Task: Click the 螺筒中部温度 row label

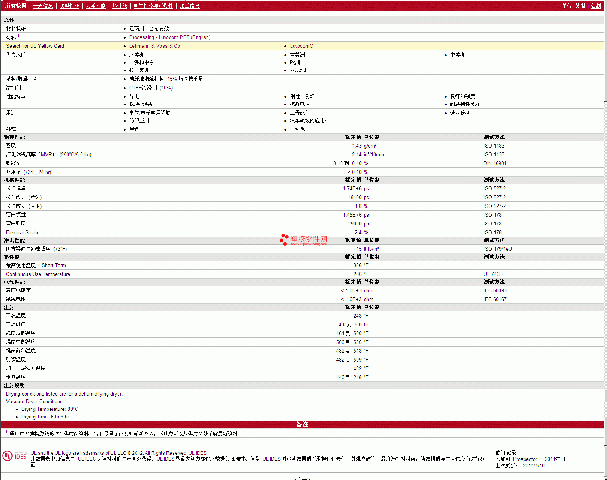Action: [x=21, y=342]
